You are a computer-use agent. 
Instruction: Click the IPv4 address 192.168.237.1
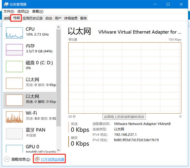(x=125, y=134)
